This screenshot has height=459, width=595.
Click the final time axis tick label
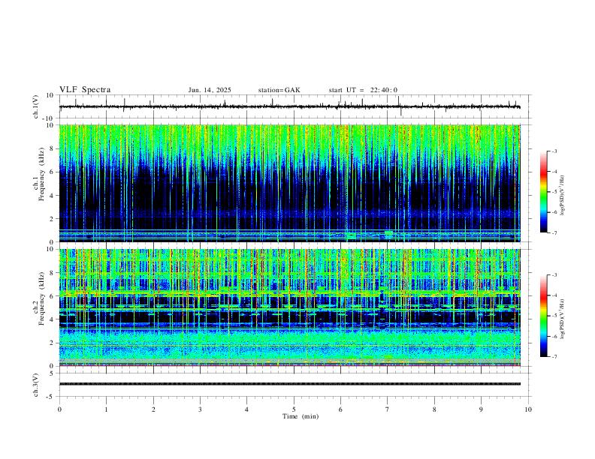528,409
